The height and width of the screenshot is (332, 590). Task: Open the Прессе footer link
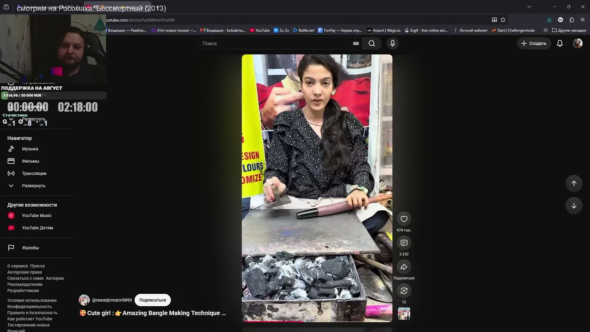point(37,266)
